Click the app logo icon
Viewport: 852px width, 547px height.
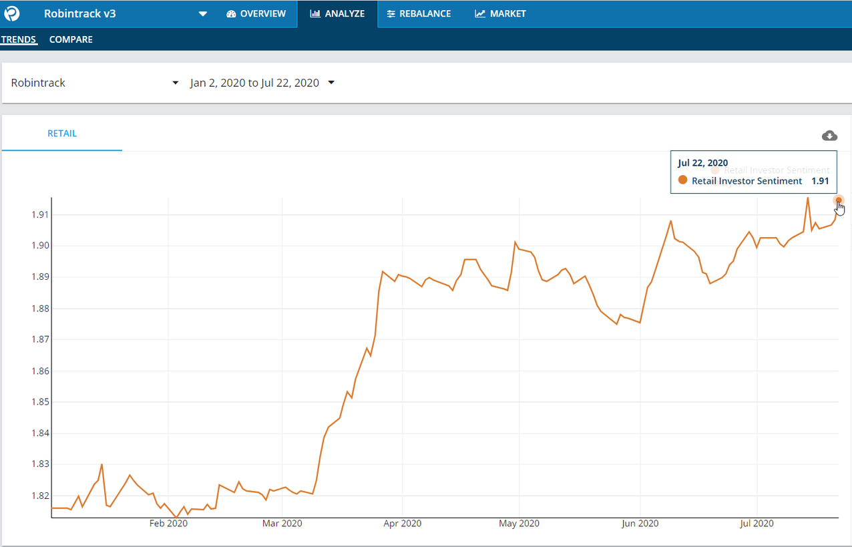12,13
